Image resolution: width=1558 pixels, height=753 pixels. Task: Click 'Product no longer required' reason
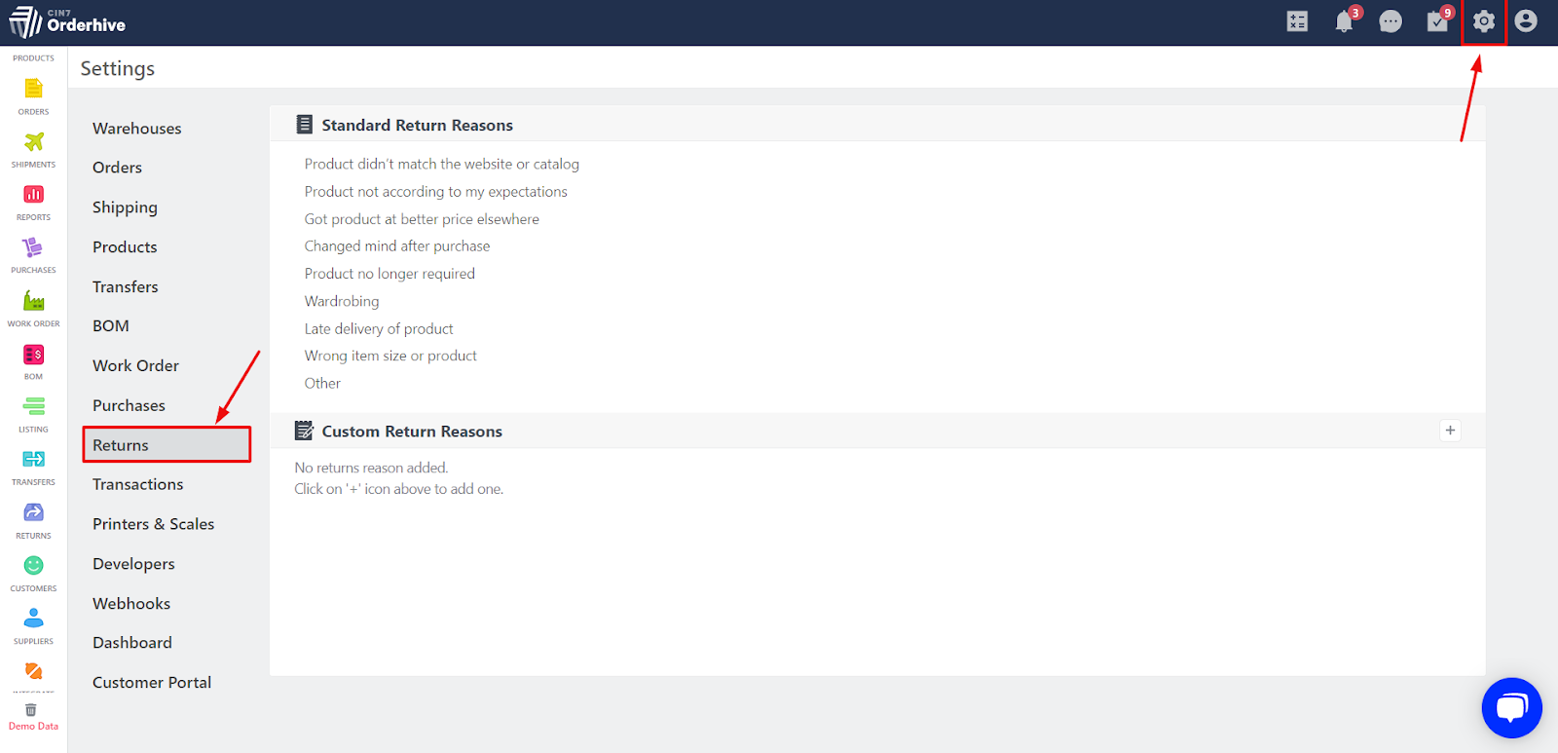[389, 274]
